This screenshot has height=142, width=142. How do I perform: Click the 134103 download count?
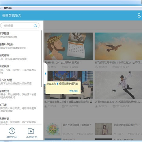click(x=52, y=67)
